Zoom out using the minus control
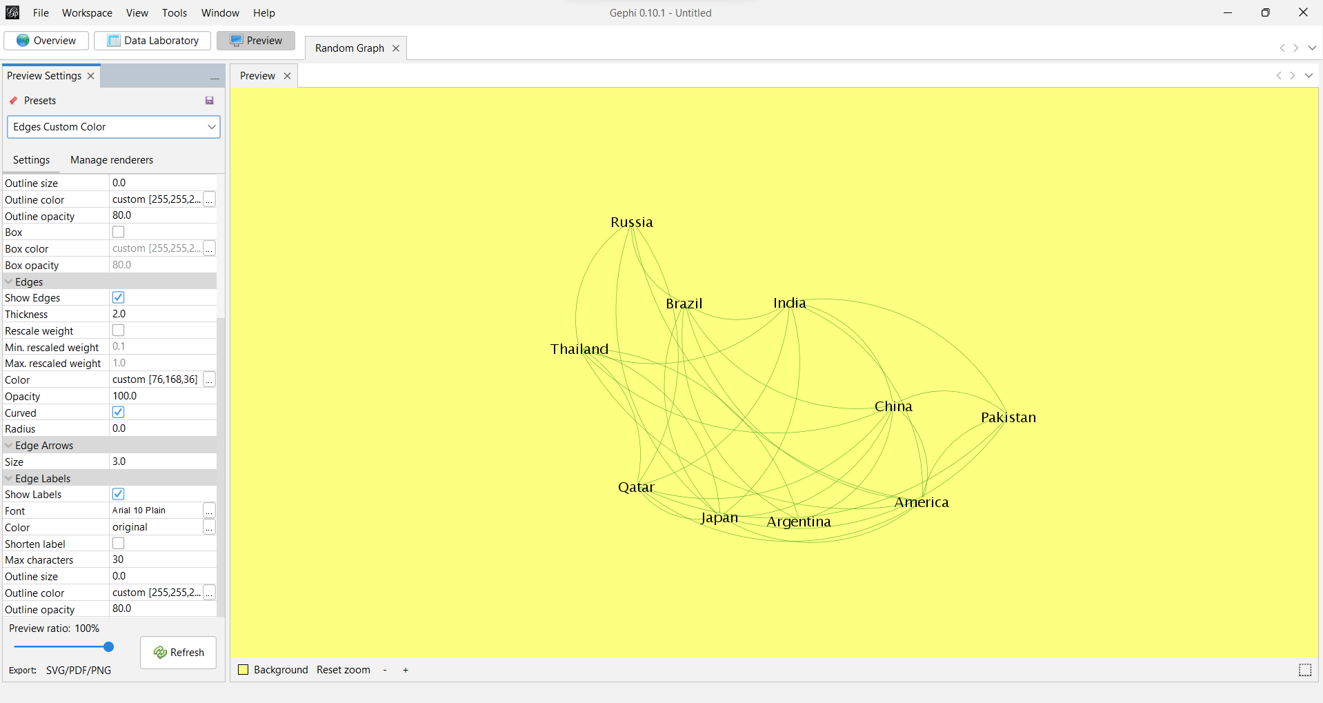This screenshot has height=703, width=1323. (384, 669)
